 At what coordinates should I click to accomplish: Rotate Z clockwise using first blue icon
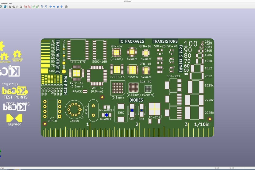click(42, 7)
